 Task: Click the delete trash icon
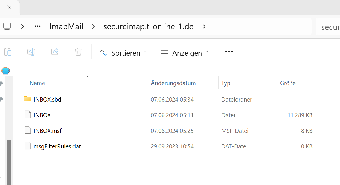(78, 52)
